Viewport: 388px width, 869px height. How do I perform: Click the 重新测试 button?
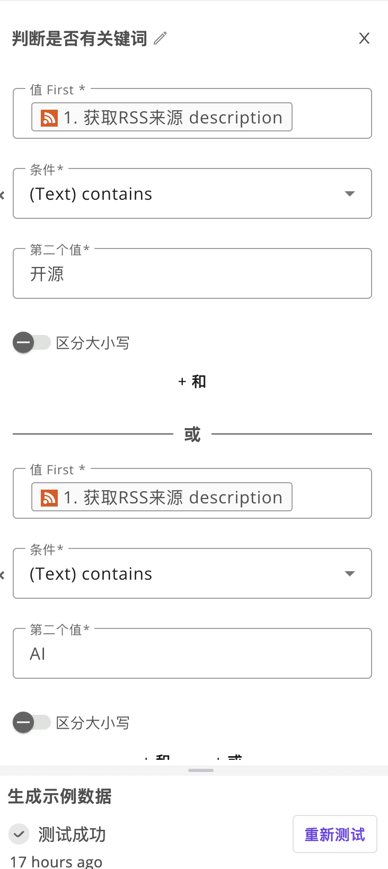tap(334, 834)
